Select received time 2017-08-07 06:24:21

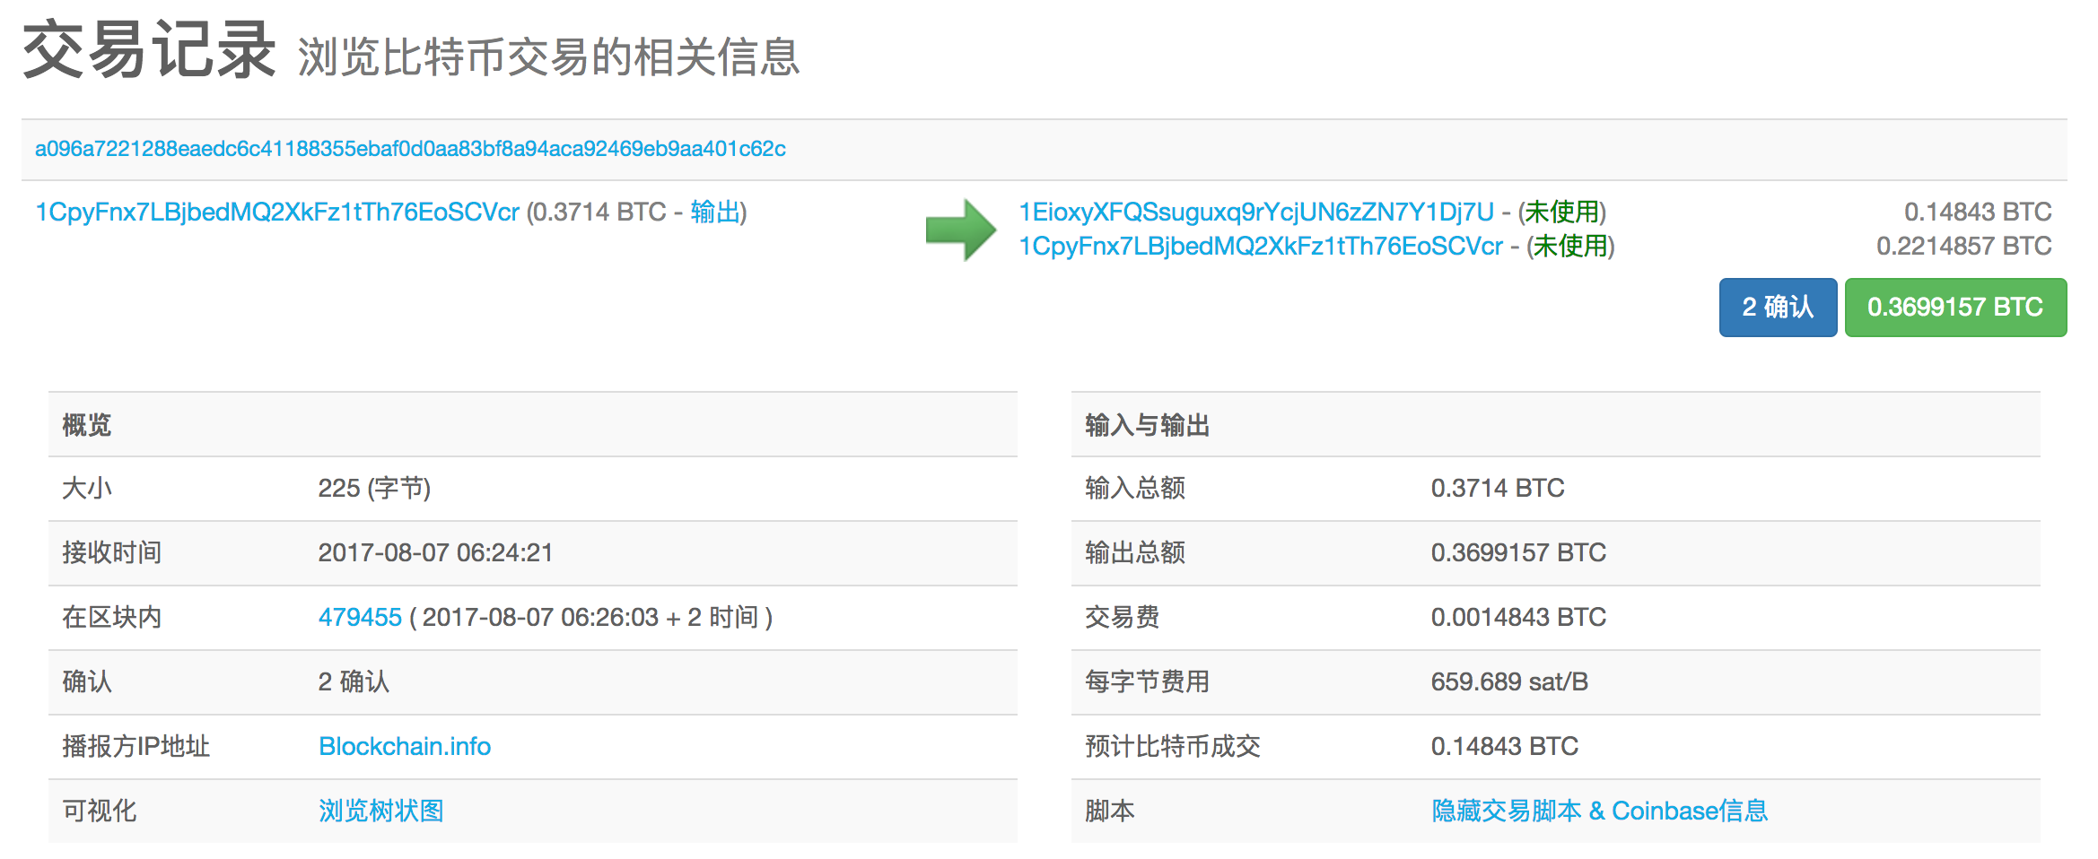(435, 553)
